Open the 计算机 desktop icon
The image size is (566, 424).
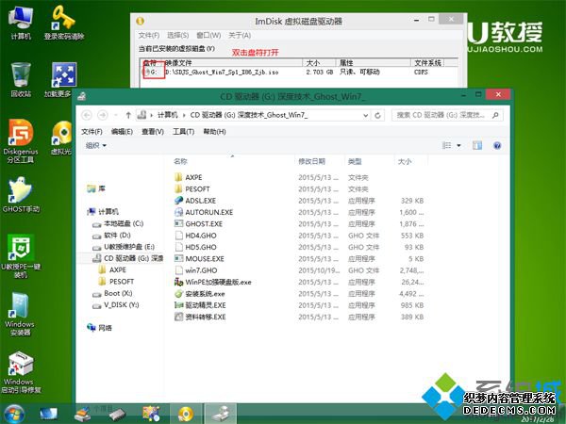(21, 23)
